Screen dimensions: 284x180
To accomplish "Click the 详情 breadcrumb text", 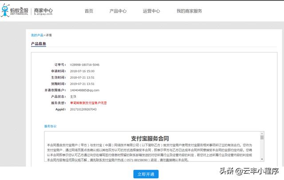I will pos(48,35).
